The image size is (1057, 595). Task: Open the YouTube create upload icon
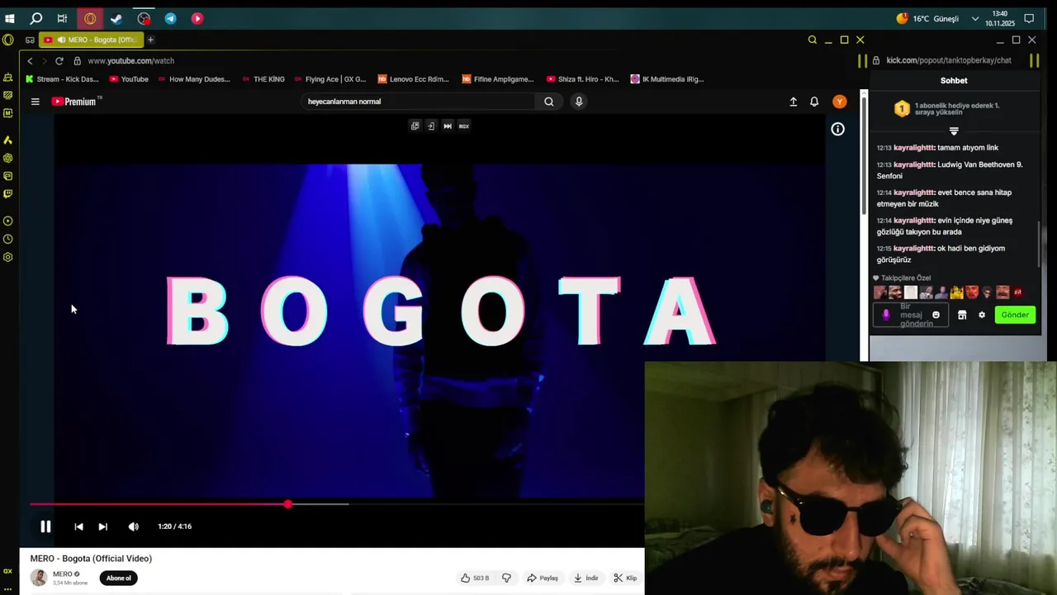point(793,102)
